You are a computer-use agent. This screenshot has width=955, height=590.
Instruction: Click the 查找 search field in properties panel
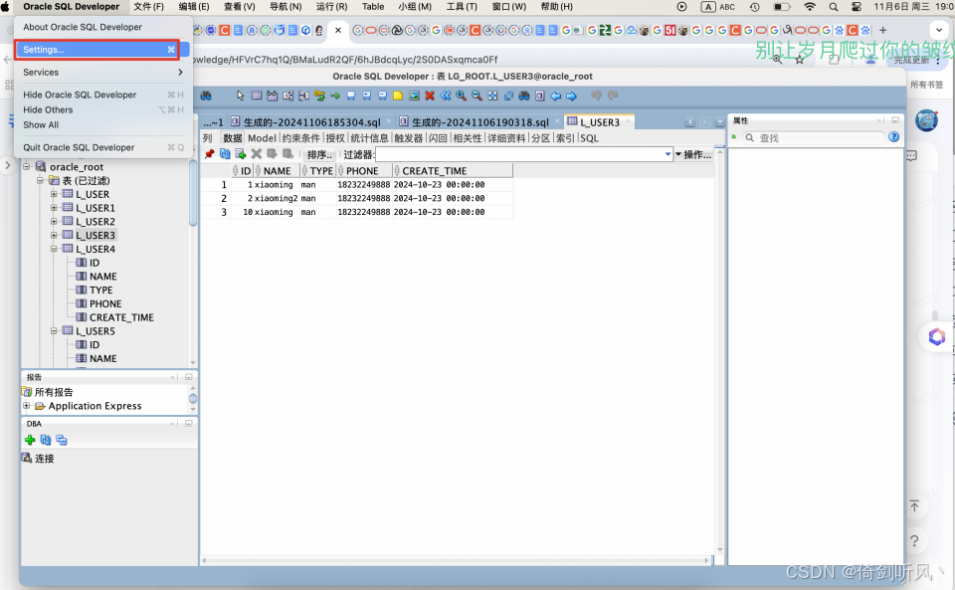(x=814, y=137)
